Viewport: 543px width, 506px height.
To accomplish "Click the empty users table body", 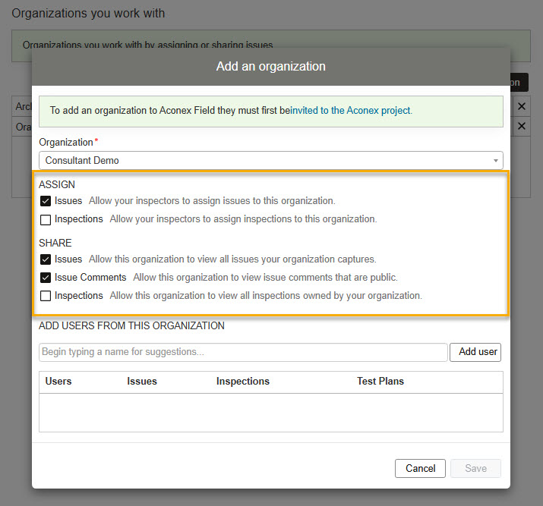I will pyautogui.click(x=270, y=412).
